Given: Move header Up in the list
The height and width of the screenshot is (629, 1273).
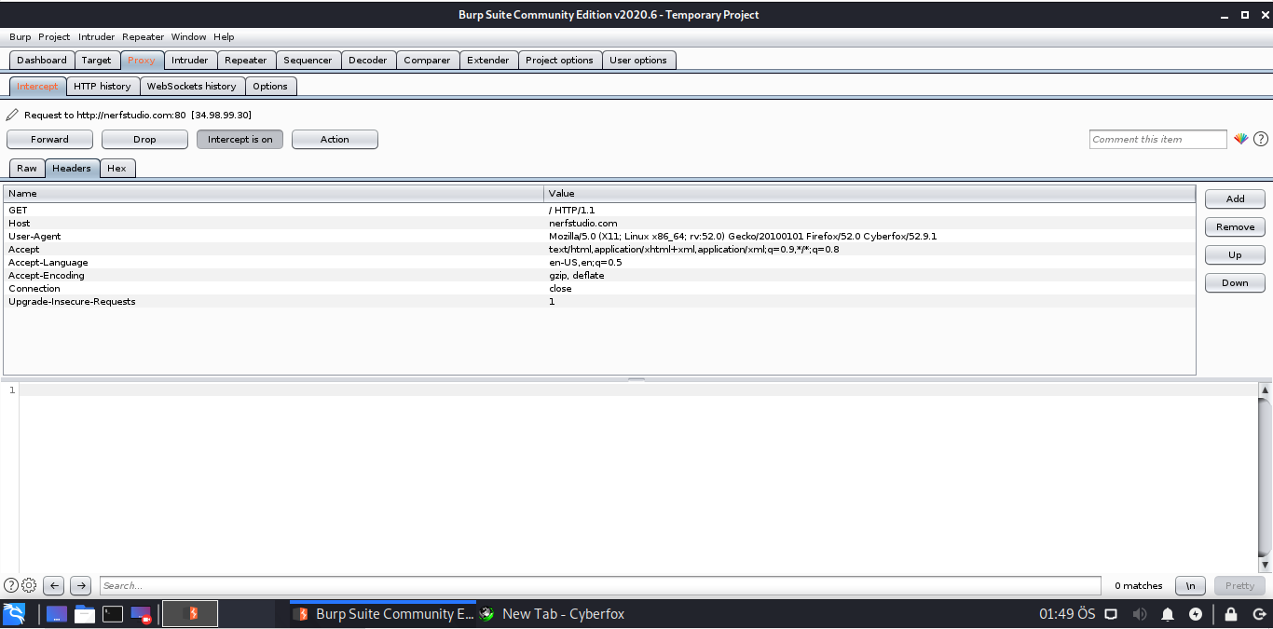Looking at the screenshot, I should click(x=1235, y=254).
